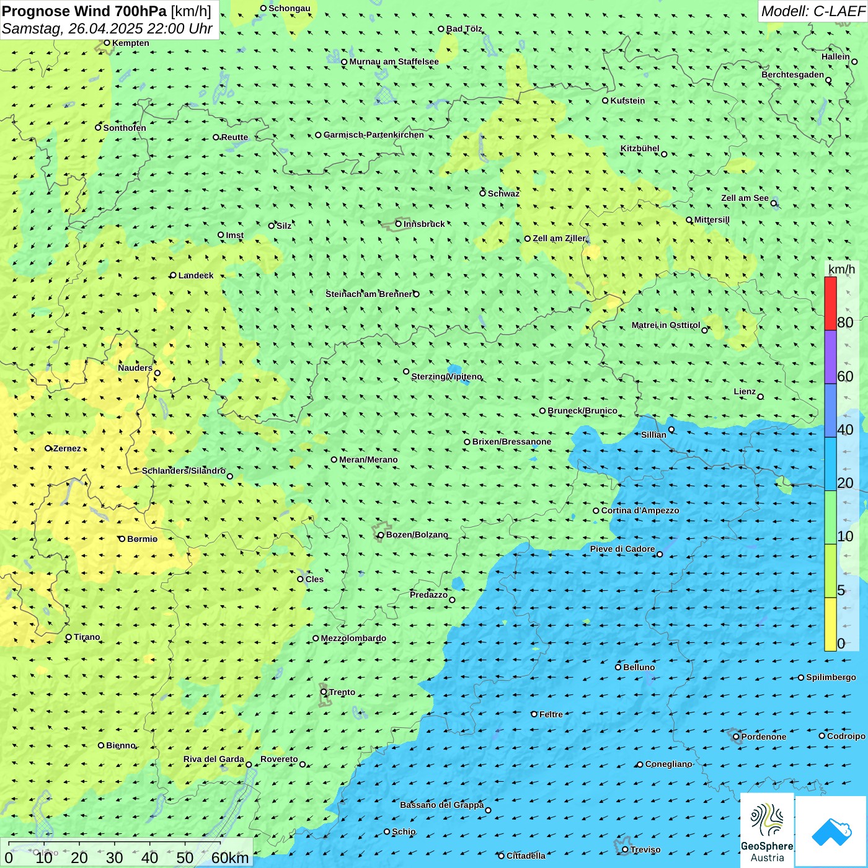Click the red 80 km/h legend color
The height and width of the screenshot is (868, 868).
pyautogui.click(x=830, y=303)
